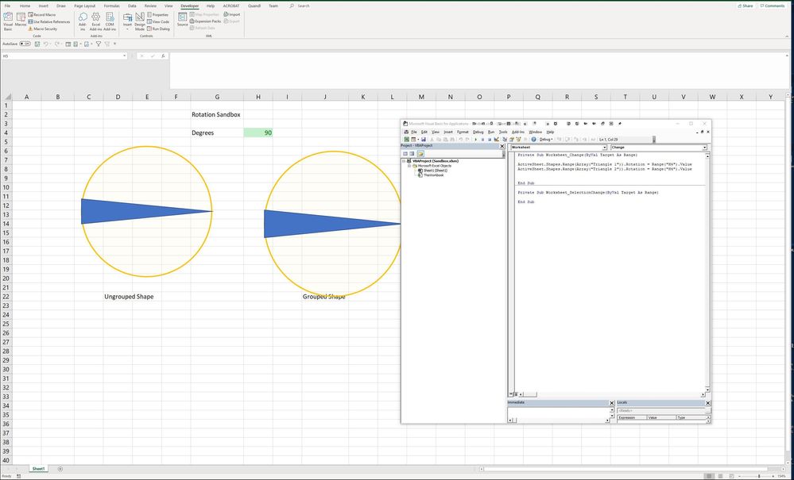Click VBA Design Mode toolbar icon

(496, 140)
